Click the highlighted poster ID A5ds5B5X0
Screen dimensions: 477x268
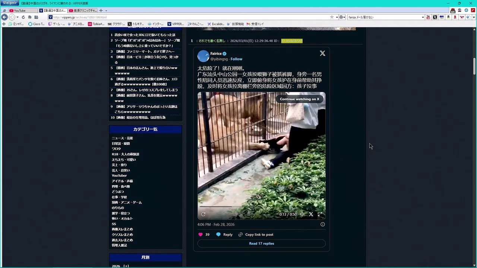click(292, 41)
